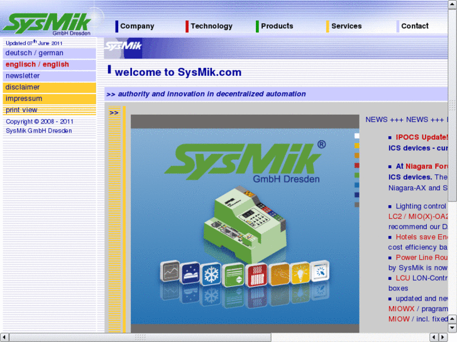Open the MIOWX product link
Screen dimensions: 457x342
pos(401,309)
